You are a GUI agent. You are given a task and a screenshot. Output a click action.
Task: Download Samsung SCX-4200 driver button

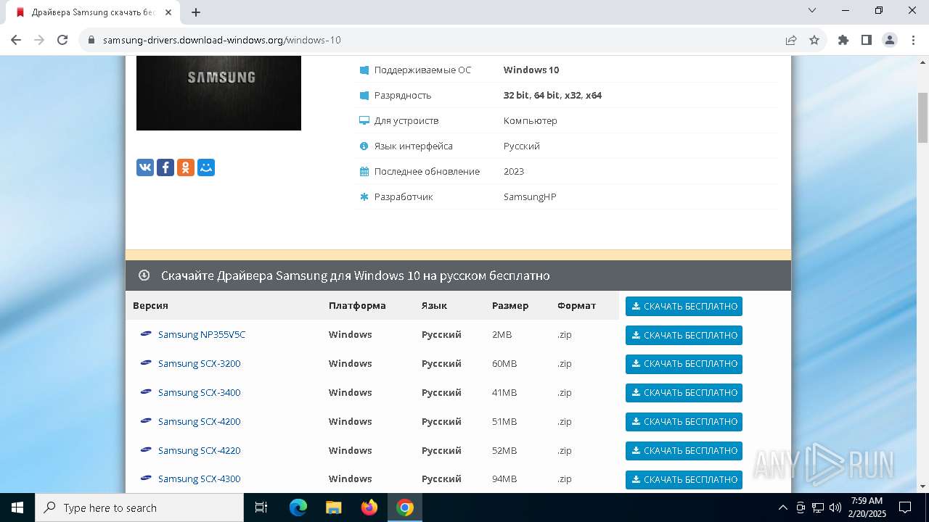tap(684, 422)
